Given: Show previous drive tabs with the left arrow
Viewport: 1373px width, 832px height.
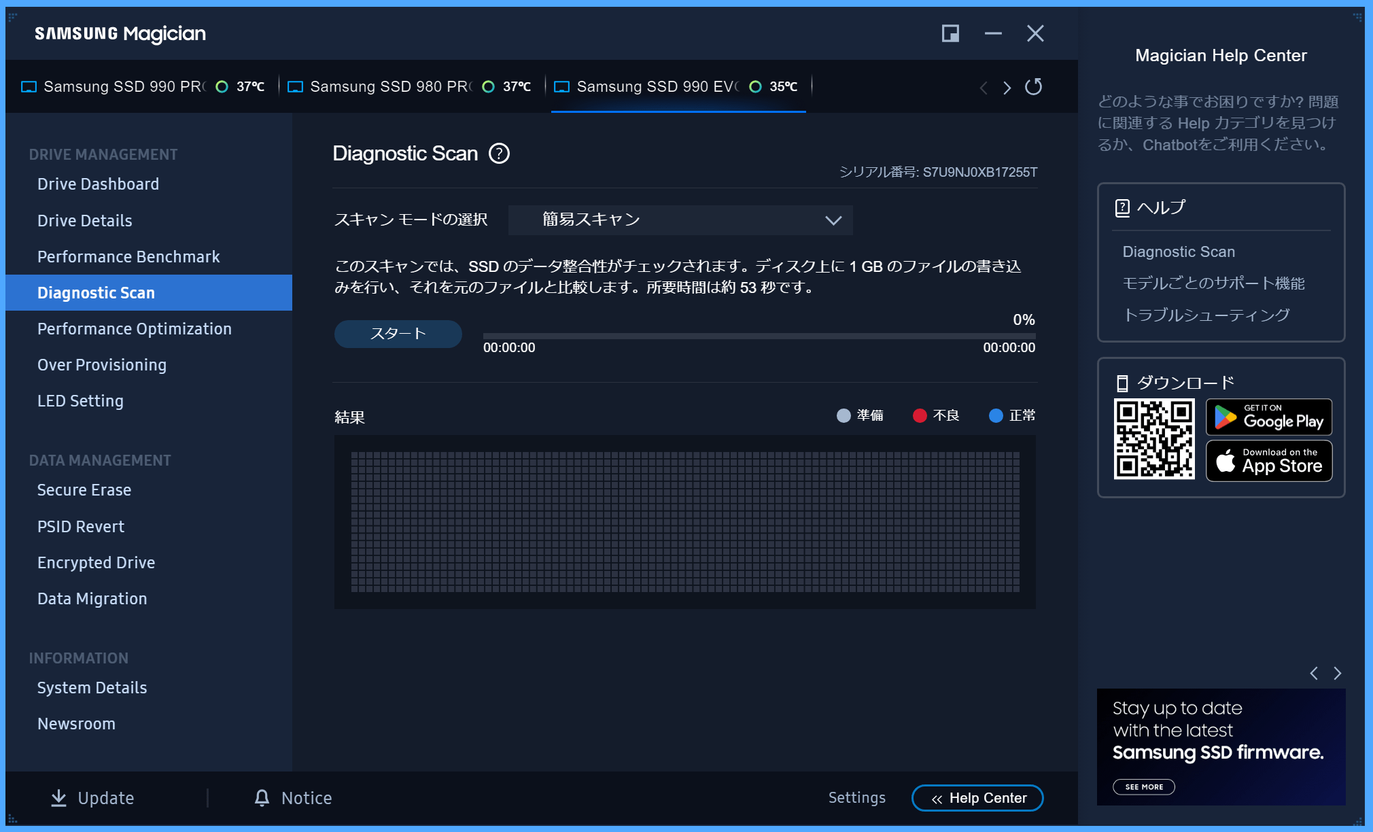Looking at the screenshot, I should click(x=984, y=88).
